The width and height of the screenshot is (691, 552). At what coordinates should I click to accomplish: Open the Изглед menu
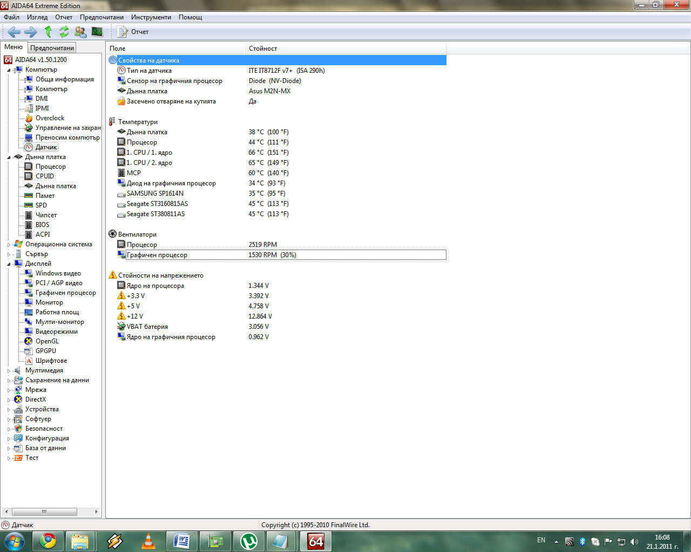[37, 17]
